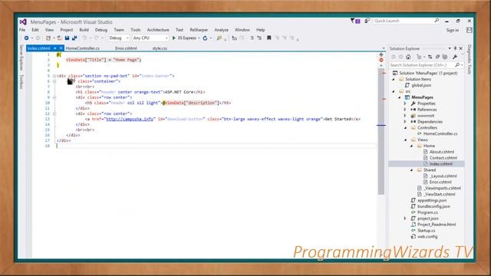
Task: Click the notifications filter flag icon
Action: [354, 21]
